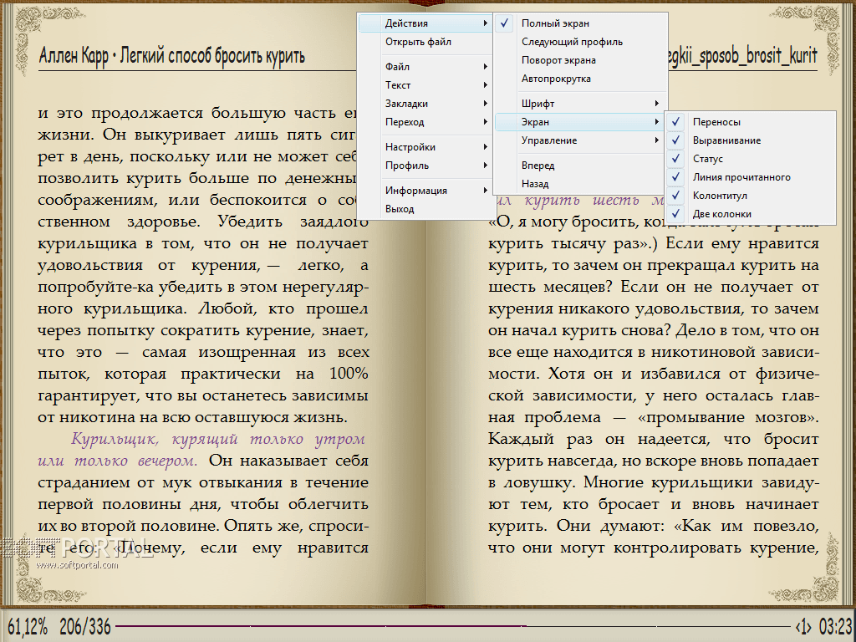The height and width of the screenshot is (642, 856).
Task: Select Выход to exit the reader
Action: pyautogui.click(x=425, y=209)
